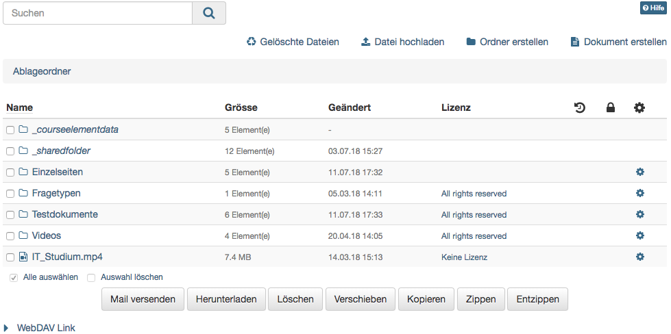Viewport: 671px width, 334px height.
Task: Click the magnifier search button
Action: [209, 13]
